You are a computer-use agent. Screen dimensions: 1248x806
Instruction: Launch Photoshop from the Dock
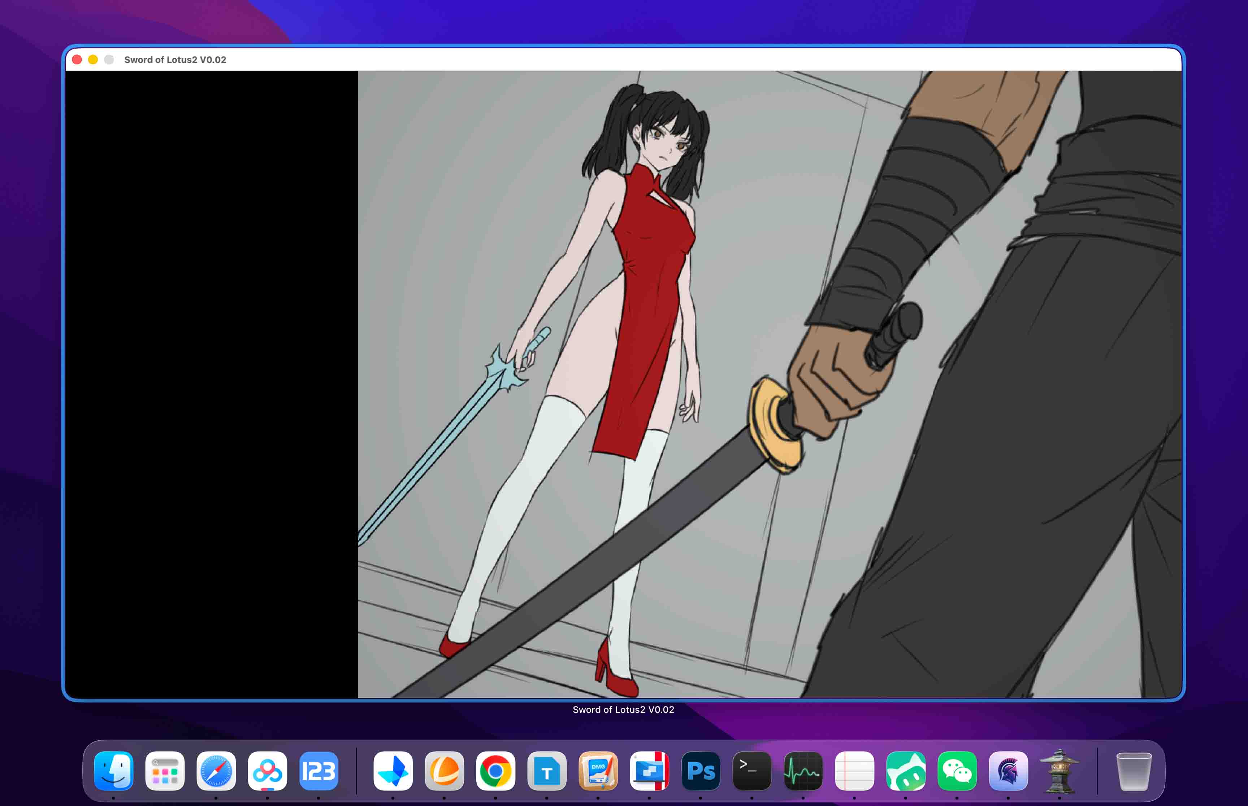[x=701, y=770]
